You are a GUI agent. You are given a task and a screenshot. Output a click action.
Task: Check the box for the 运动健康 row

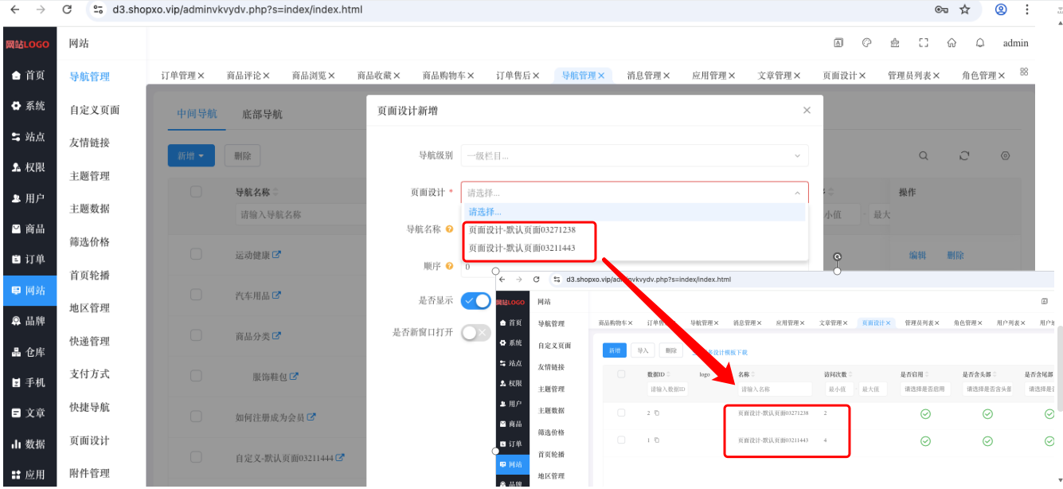click(196, 254)
